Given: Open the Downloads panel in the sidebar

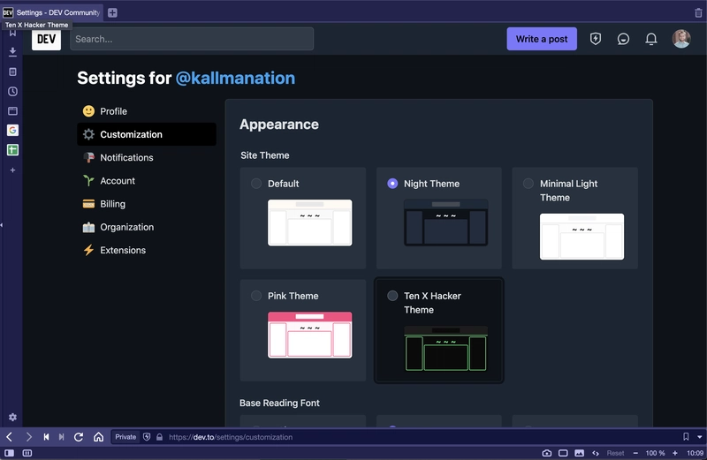Looking at the screenshot, I should point(12,51).
